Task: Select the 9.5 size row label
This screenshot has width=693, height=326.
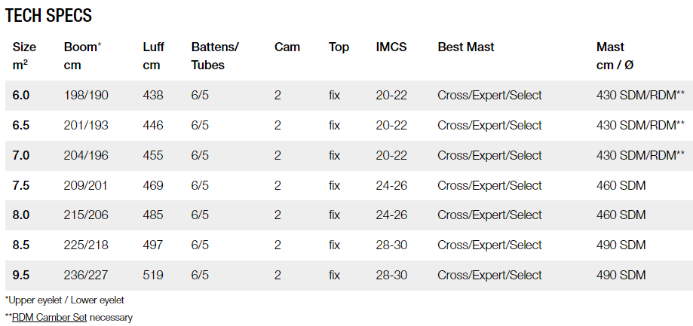Action: pyautogui.click(x=21, y=276)
